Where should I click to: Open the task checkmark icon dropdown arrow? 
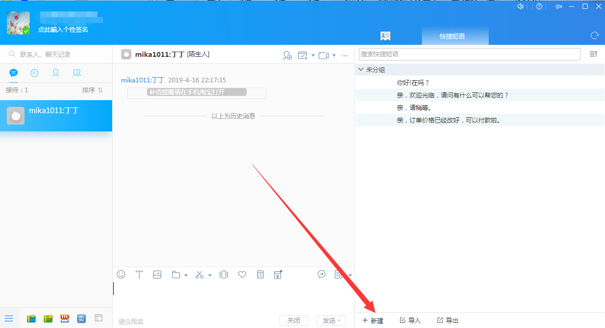pyautogui.click(x=313, y=56)
